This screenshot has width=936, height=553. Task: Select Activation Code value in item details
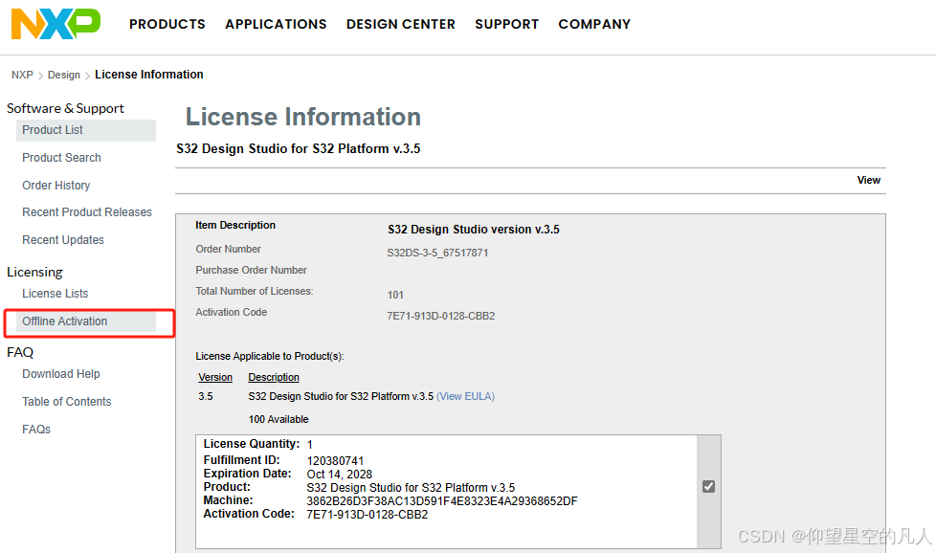coord(440,316)
